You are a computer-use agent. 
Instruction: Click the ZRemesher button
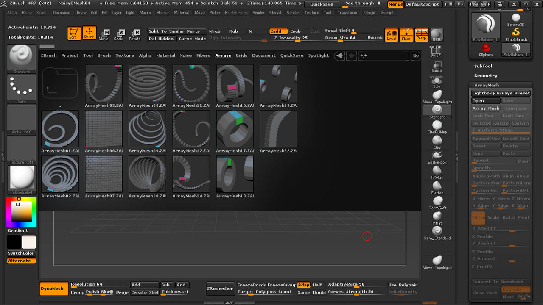tap(220, 288)
